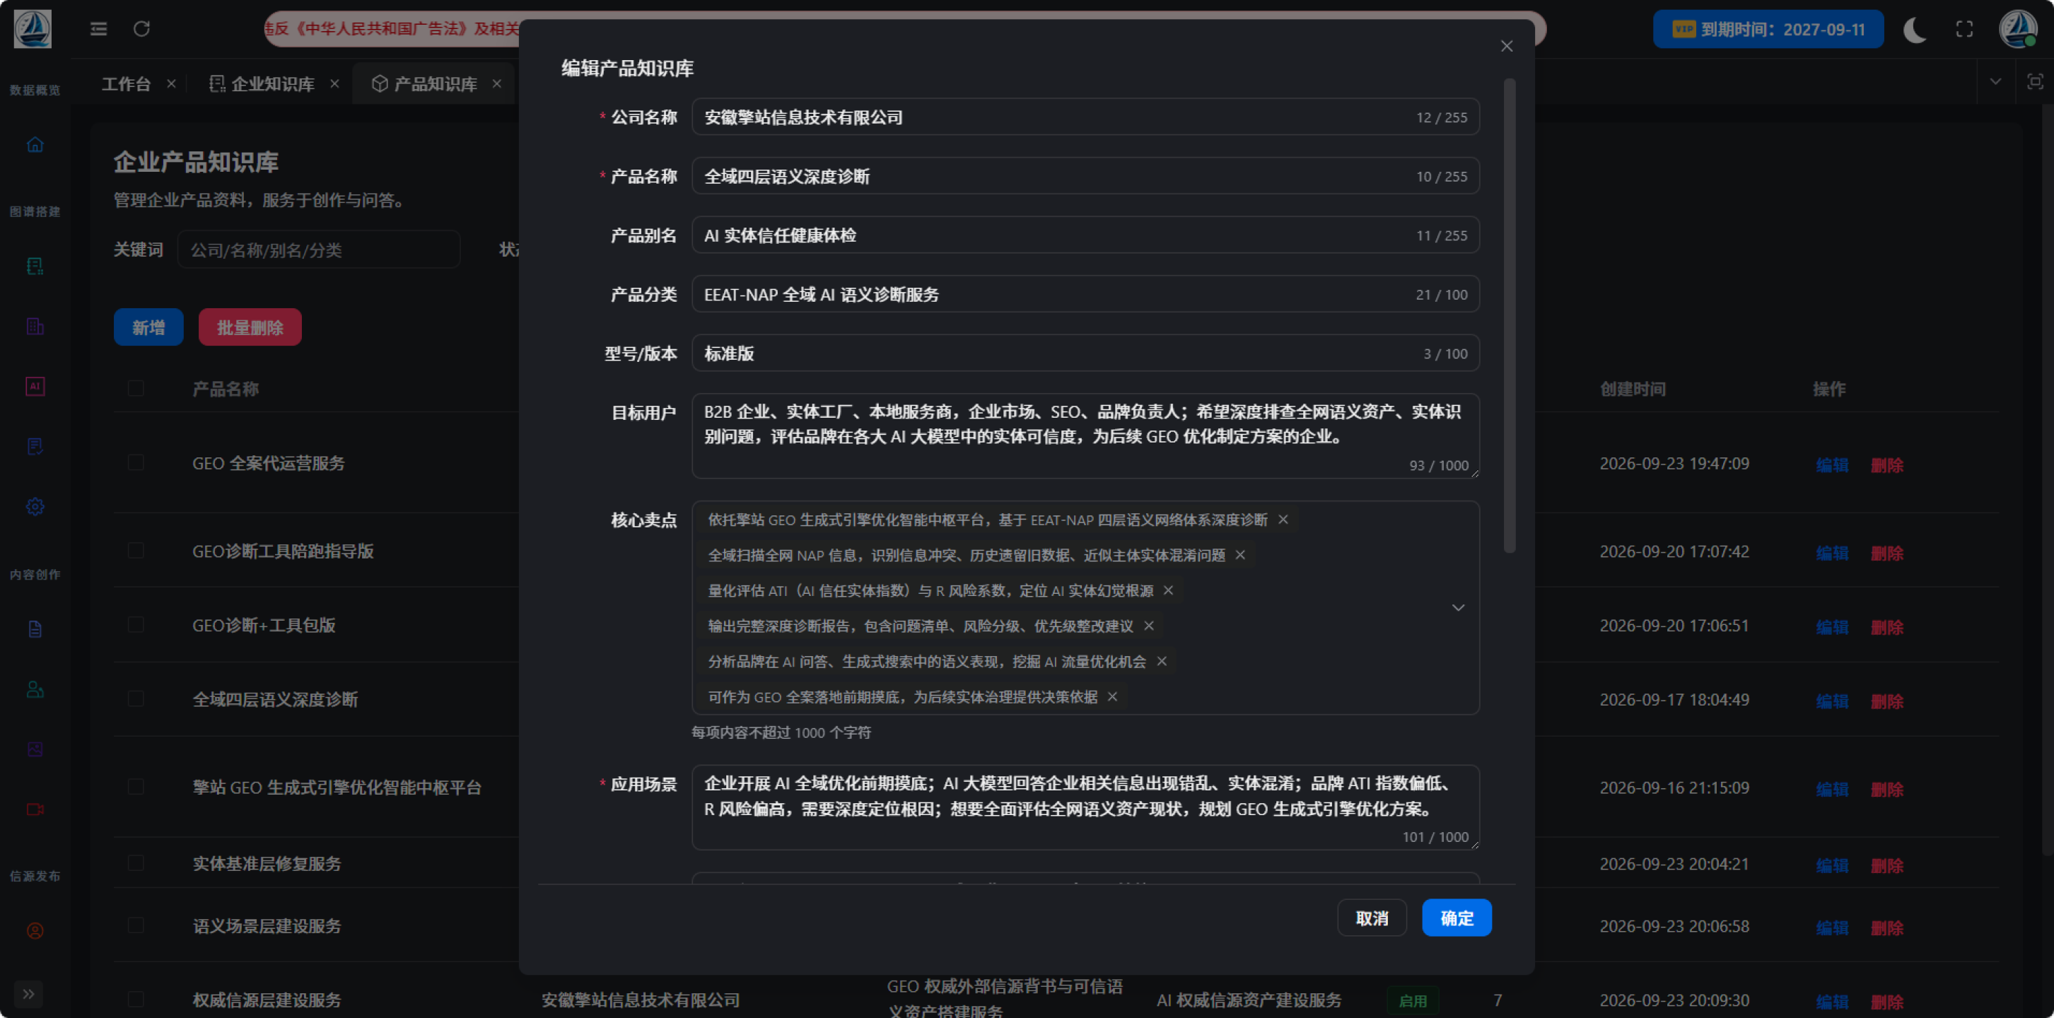Click the VIP 到期时间 badge
Screen dimensions: 2054x1018
point(1768,30)
